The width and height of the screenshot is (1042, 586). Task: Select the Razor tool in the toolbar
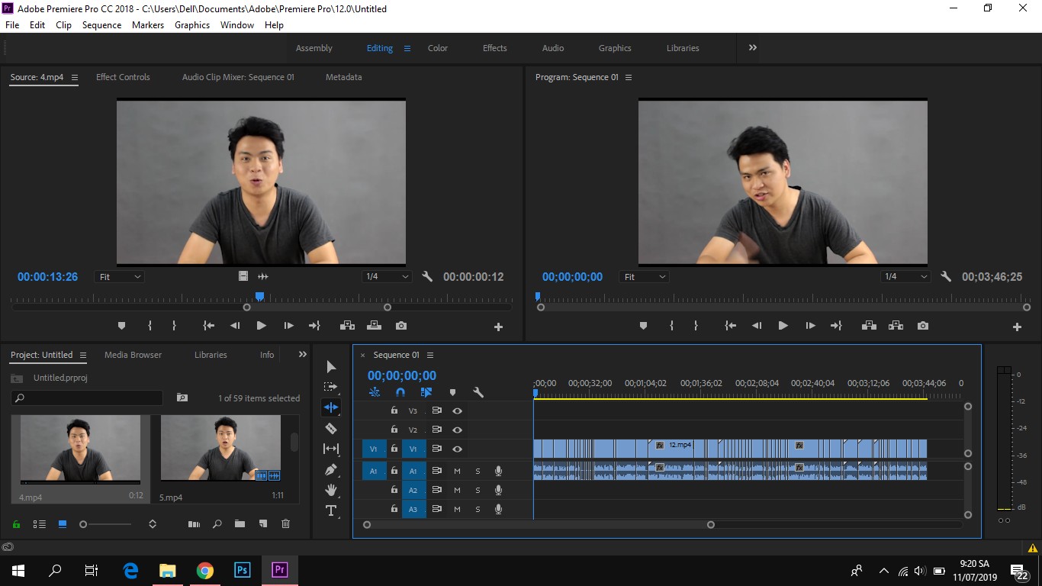coord(331,428)
